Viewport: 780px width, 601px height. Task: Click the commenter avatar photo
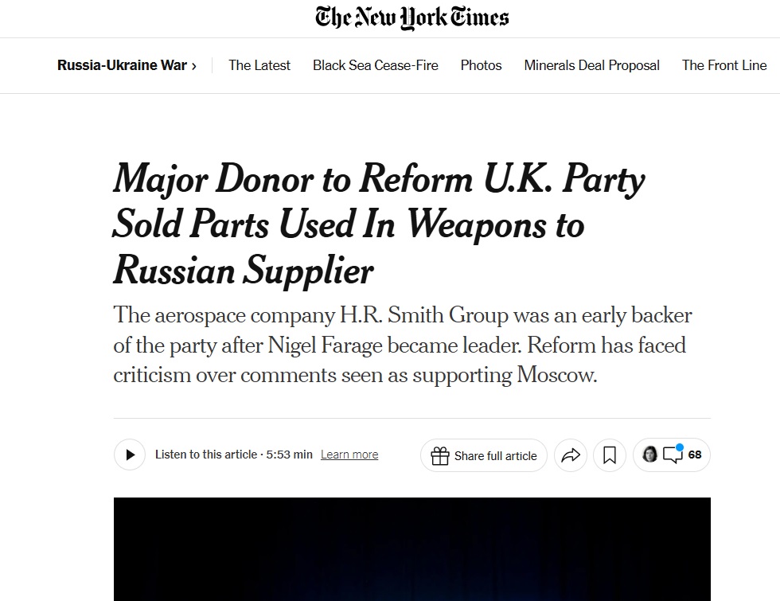(649, 455)
